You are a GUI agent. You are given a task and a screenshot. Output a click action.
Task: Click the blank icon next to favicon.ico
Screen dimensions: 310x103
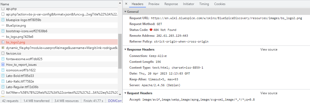pyautogui.click(x=3, y=53)
